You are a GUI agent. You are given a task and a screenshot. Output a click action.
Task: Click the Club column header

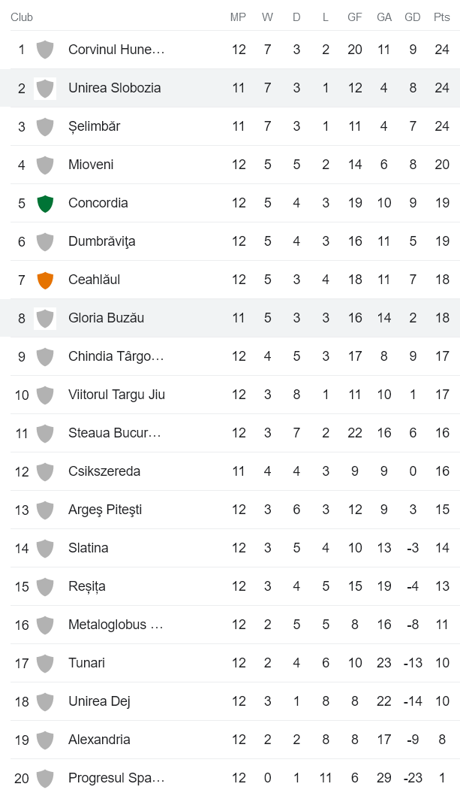pyautogui.click(x=22, y=17)
